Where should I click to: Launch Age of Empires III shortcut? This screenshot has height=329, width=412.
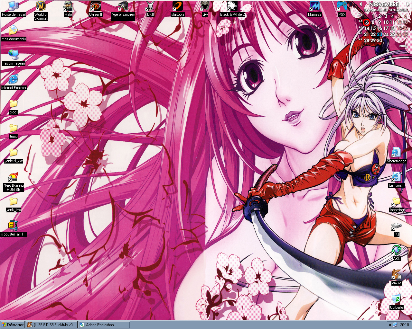(123, 11)
